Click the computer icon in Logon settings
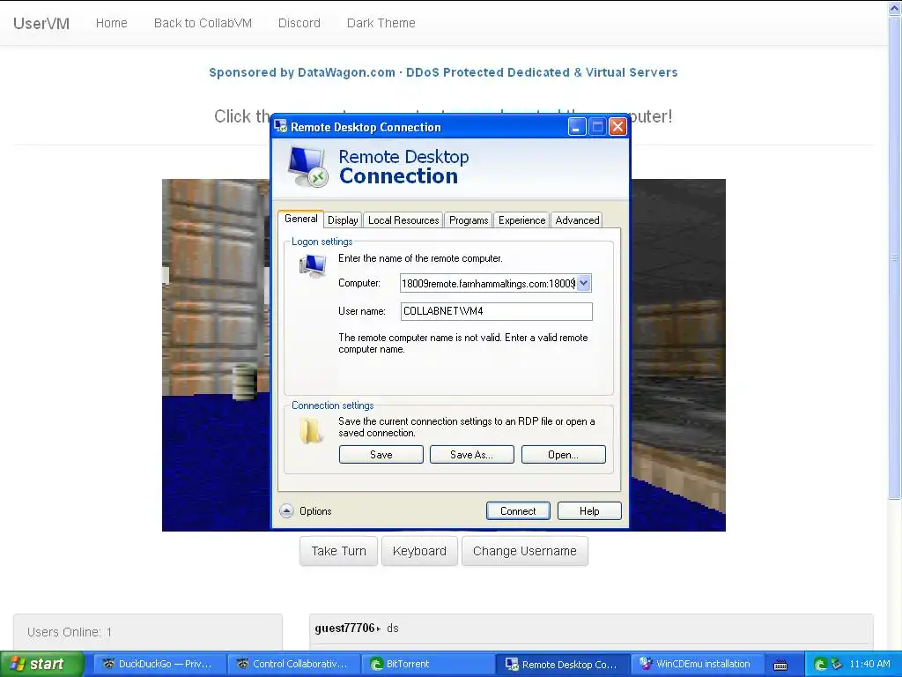The height and width of the screenshot is (677, 902). (313, 266)
